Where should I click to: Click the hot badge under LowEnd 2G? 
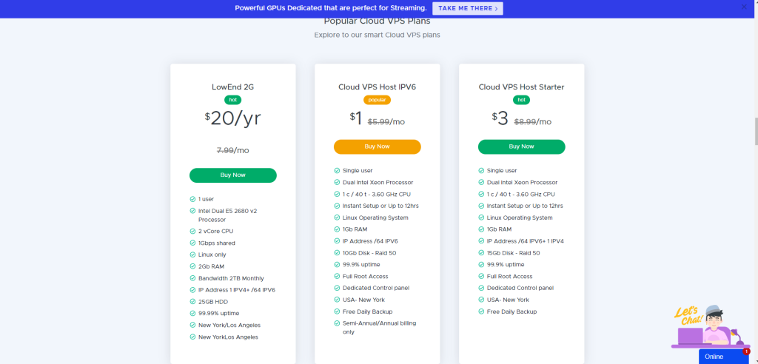[x=232, y=100]
